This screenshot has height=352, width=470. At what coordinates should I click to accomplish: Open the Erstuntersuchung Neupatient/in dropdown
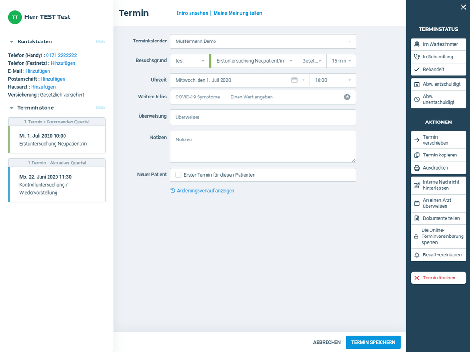(x=254, y=61)
